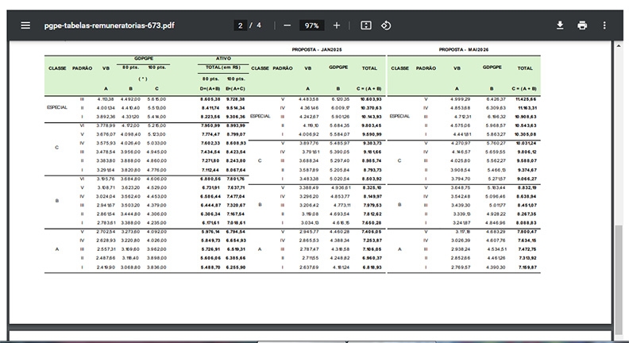Click the pgpe-tabelas-remuneratorias-673.pdf title
This screenshot has width=629, height=343.
110,25
